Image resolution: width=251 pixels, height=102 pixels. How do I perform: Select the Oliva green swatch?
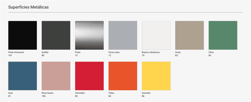[223, 35]
